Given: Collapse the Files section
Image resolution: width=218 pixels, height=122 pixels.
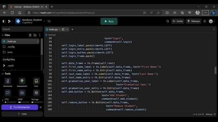Looking at the screenshot, I should (x=3, y=35).
